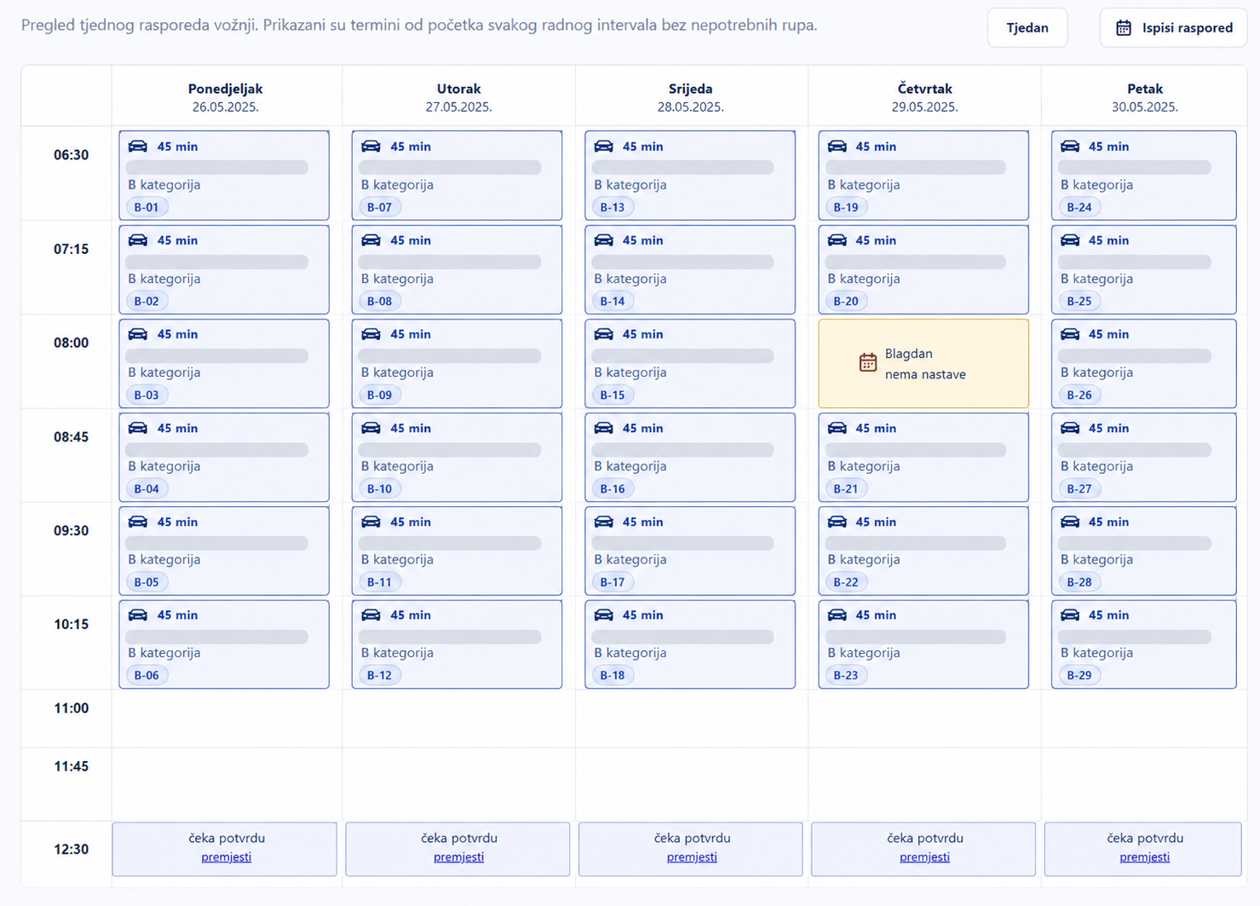Click the Utorak 27.05.2025. header
1260x906 pixels.
458,97
